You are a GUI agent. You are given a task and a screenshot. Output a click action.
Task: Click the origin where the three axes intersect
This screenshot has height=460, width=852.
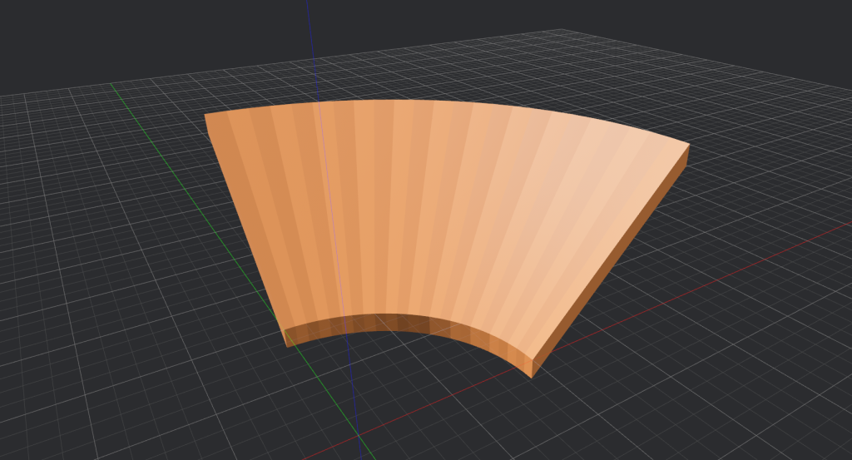click(x=359, y=435)
